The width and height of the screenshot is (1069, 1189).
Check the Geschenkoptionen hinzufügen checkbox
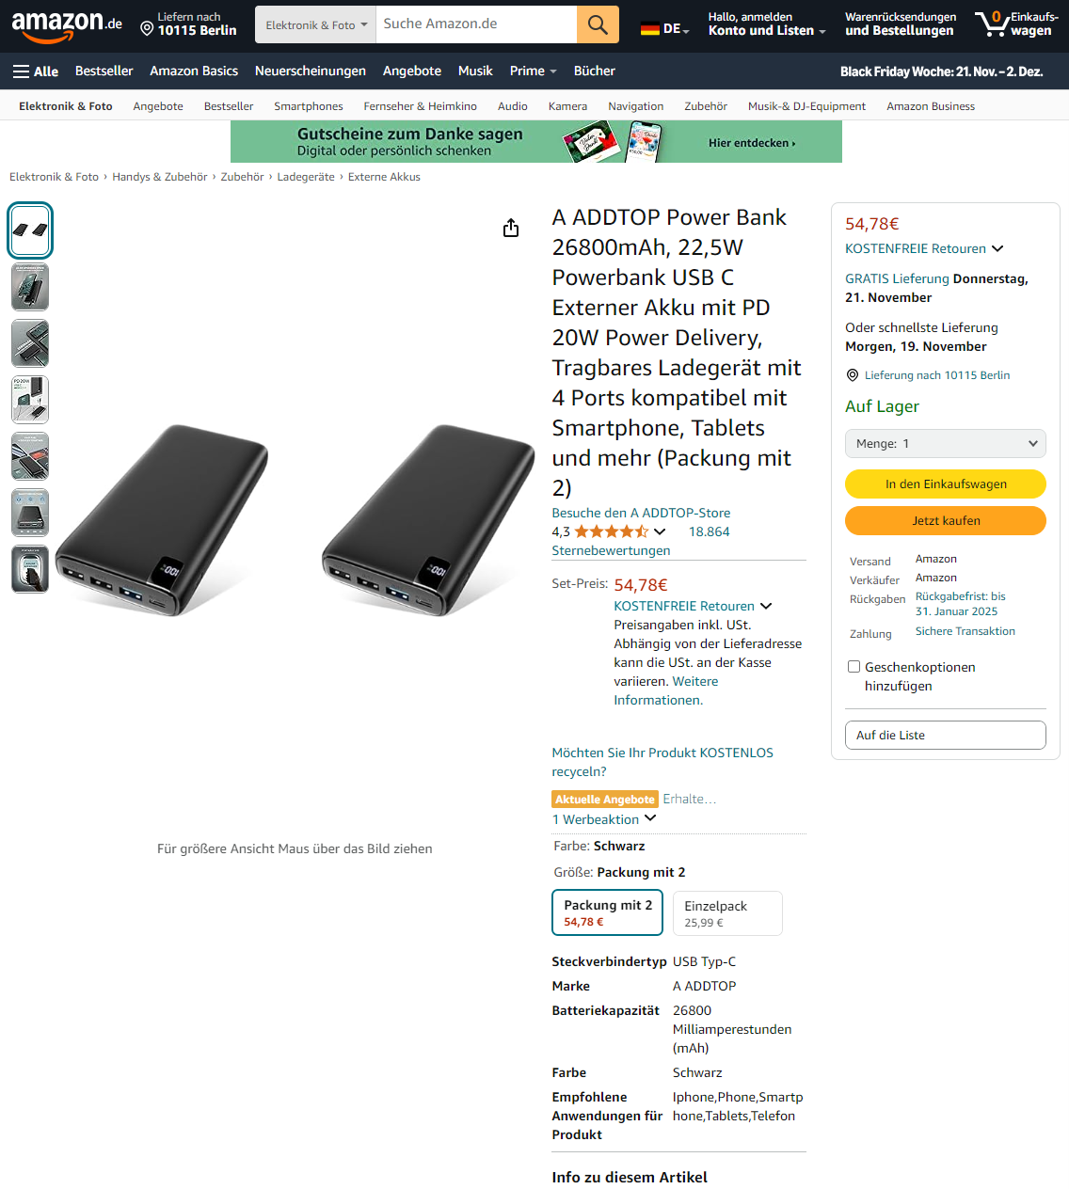[854, 667]
